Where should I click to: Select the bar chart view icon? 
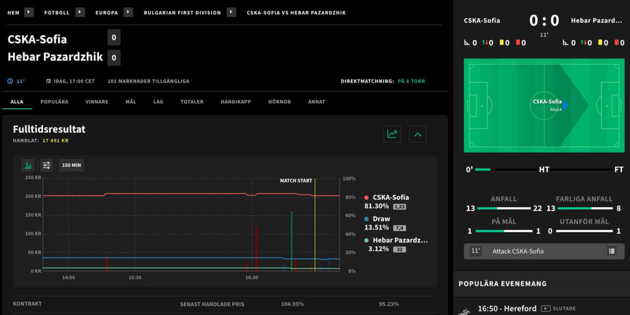[28, 165]
